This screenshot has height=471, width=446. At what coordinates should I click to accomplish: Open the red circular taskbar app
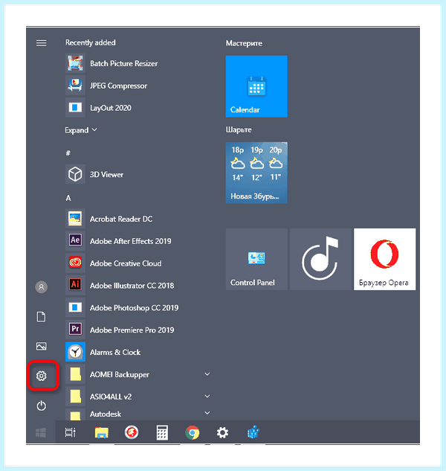coord(132,432)
